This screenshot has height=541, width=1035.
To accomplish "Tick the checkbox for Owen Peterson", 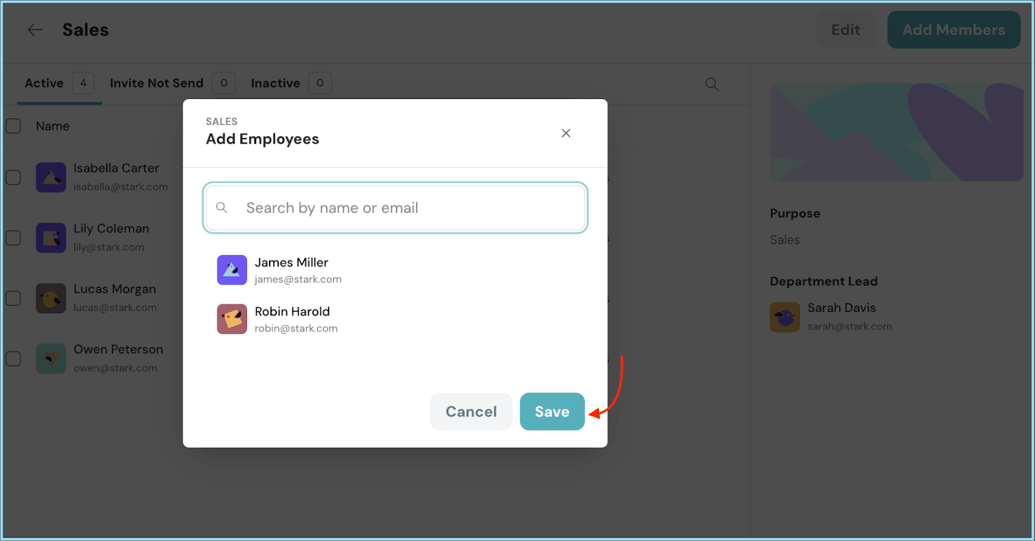I will 14,359.
